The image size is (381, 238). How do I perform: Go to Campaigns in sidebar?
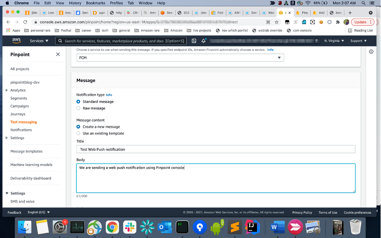click(19, 106)
